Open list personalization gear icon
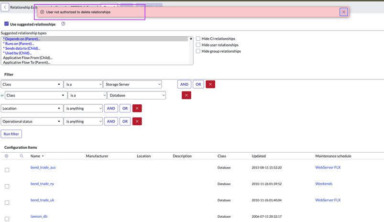The image size is (384, 222). tap(7, 156)
